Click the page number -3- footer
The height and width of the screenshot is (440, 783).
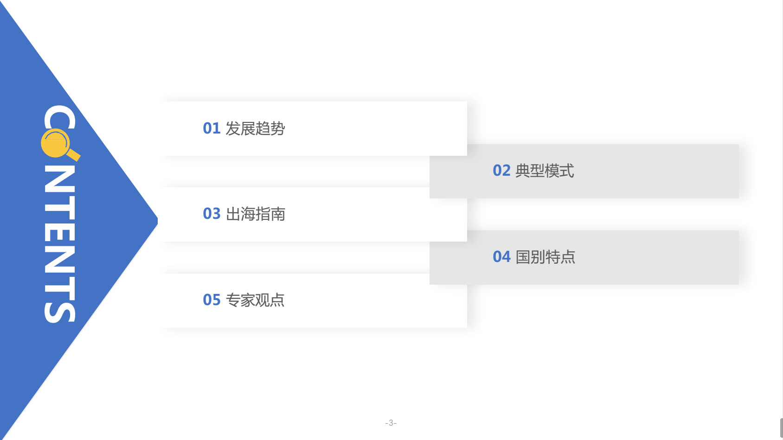(391, 423)
